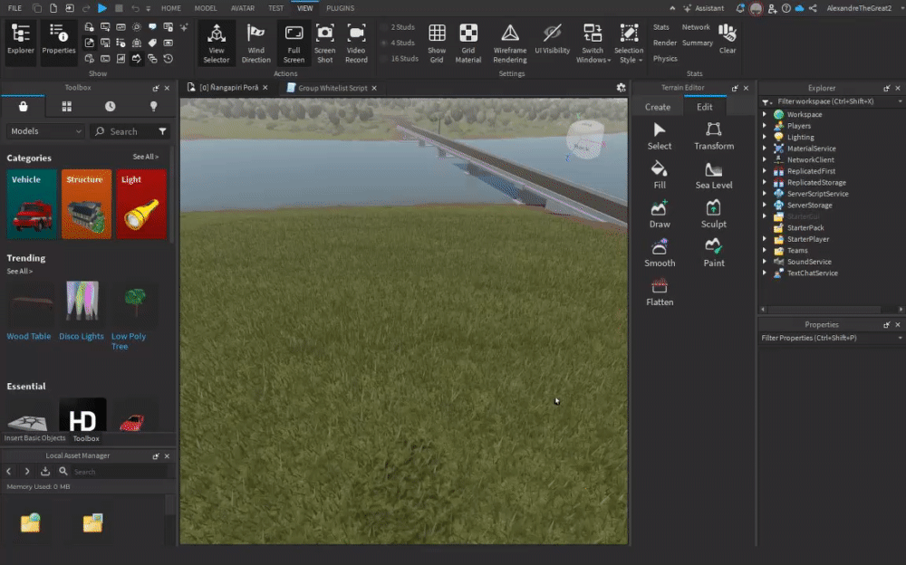Toggle Wireframe Rendering
This screenshot has height=565, width=906.
509,43
